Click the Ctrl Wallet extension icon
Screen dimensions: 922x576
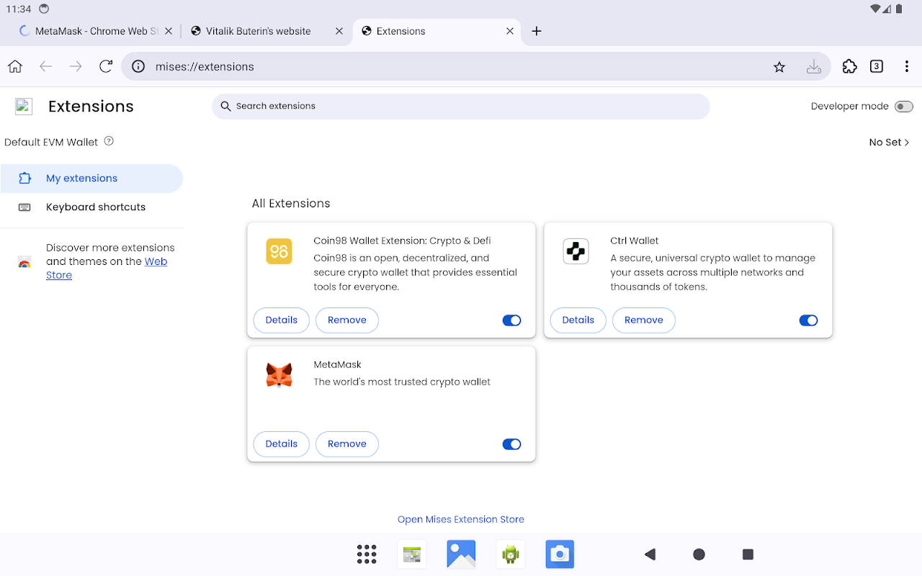click(x=576, y=251)
